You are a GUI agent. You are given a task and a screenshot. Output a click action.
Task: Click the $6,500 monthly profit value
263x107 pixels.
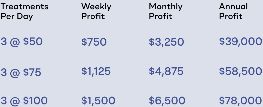tap(167, 101)
